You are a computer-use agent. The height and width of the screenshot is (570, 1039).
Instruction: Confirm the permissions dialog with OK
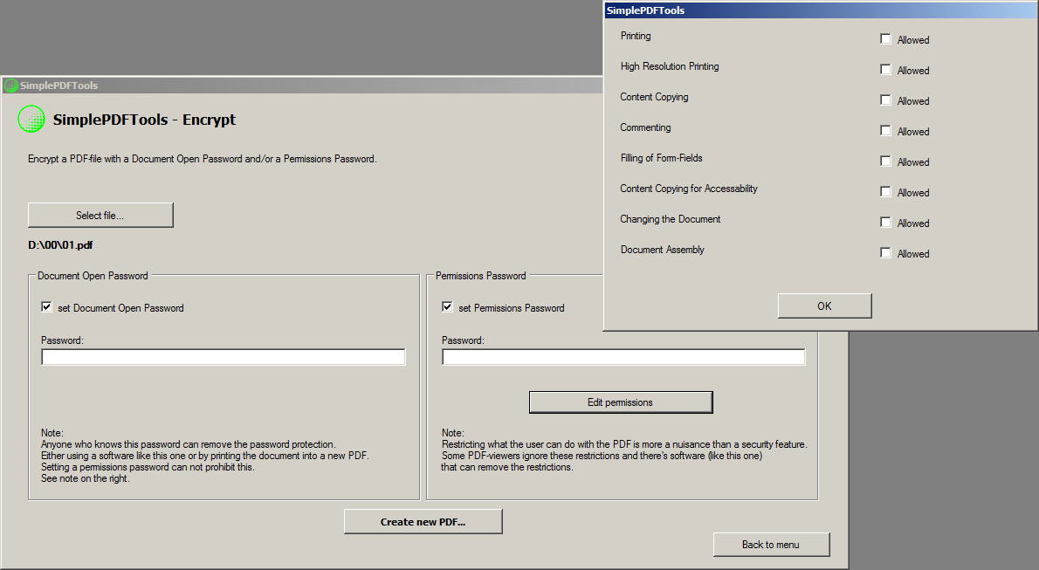pos(824,306)
